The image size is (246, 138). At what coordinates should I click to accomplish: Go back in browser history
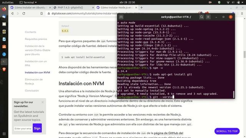(12, 13)
